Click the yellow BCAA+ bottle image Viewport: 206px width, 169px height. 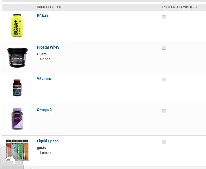click(x=17, y=25)
